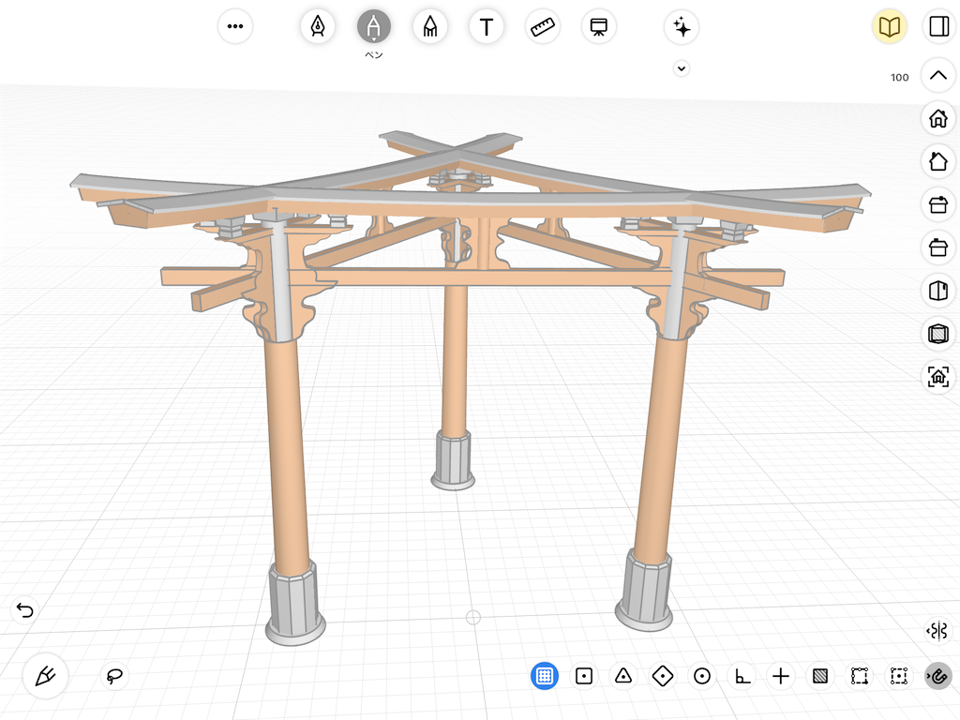The width and height of the screenshot is (960, 720).
Task: Select the active ペン pen tool
Action: click(x=374, y=26)
